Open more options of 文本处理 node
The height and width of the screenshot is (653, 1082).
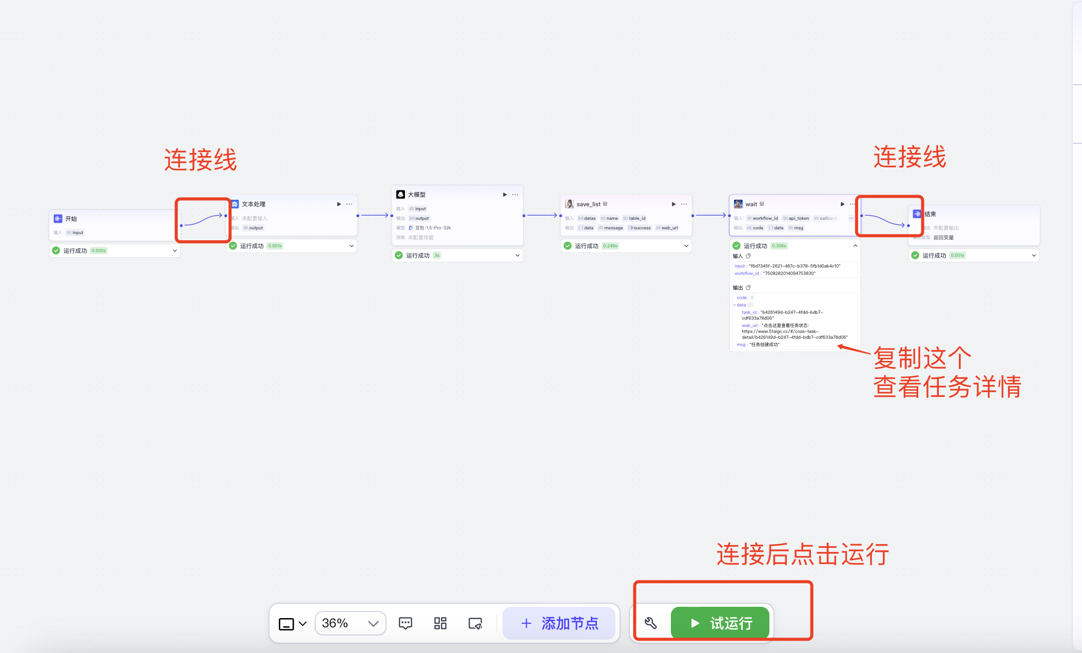pyautogui.click(x=349, y=204)
